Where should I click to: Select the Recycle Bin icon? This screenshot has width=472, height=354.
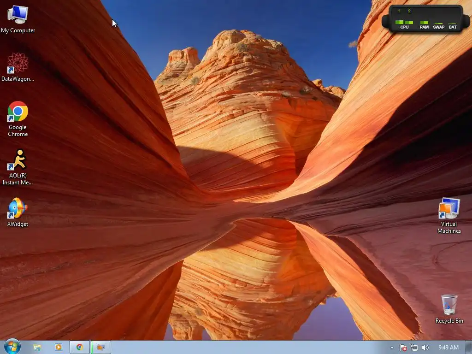[449, 309]
